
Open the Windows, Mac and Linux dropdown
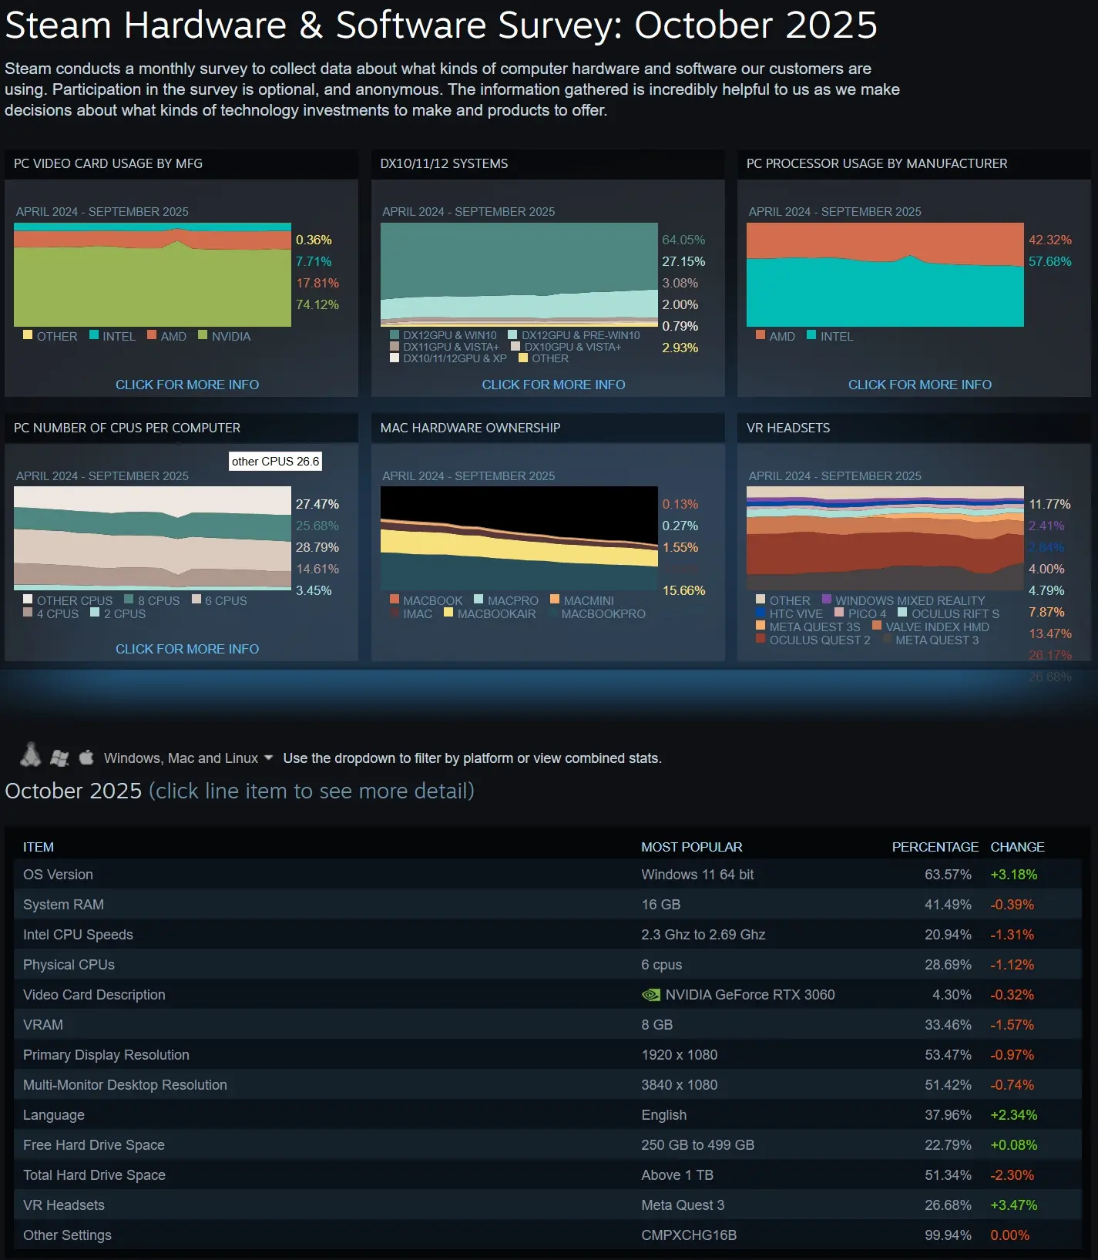(189, 758)
